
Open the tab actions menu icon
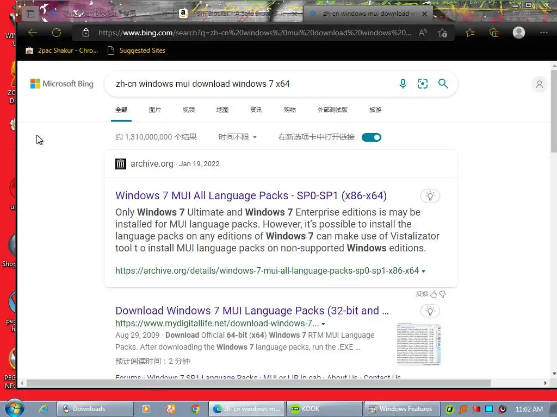(30, 14)
